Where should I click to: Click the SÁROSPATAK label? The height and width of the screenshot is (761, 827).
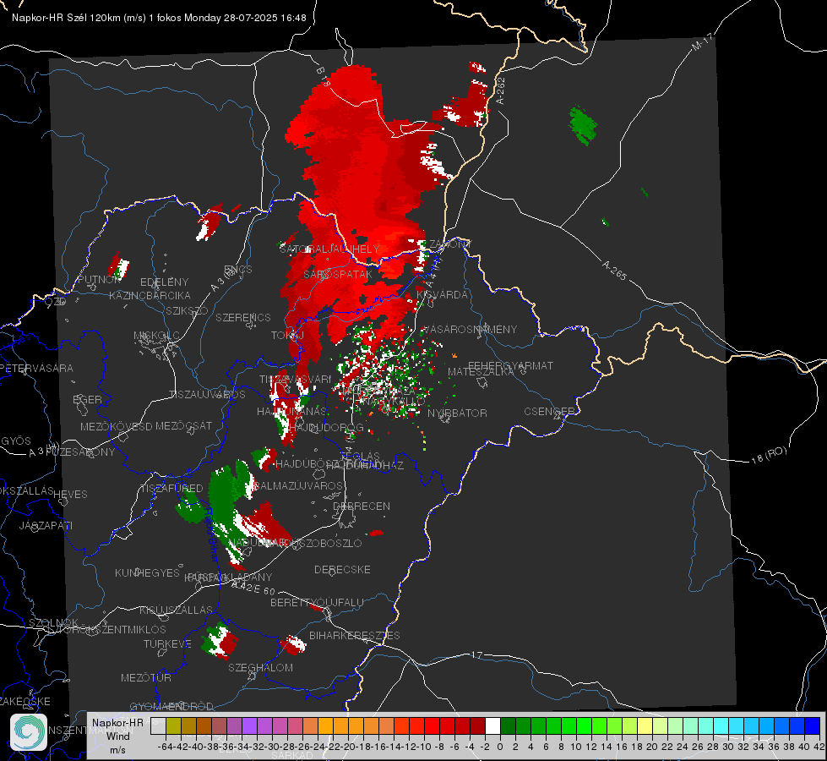coord(338,274)
